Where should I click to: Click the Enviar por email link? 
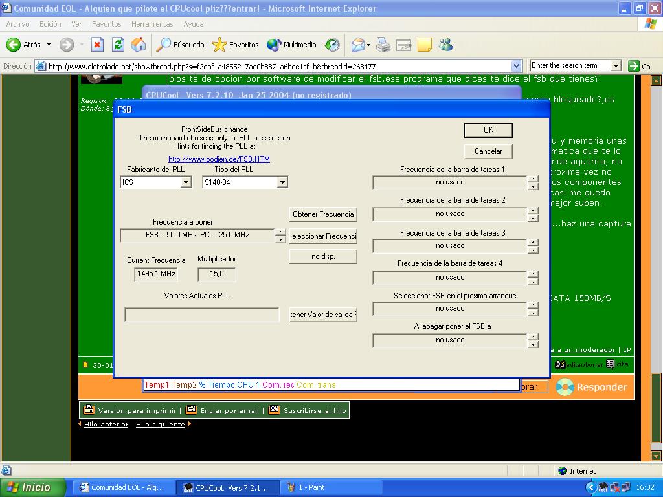(x=230, y=410)
